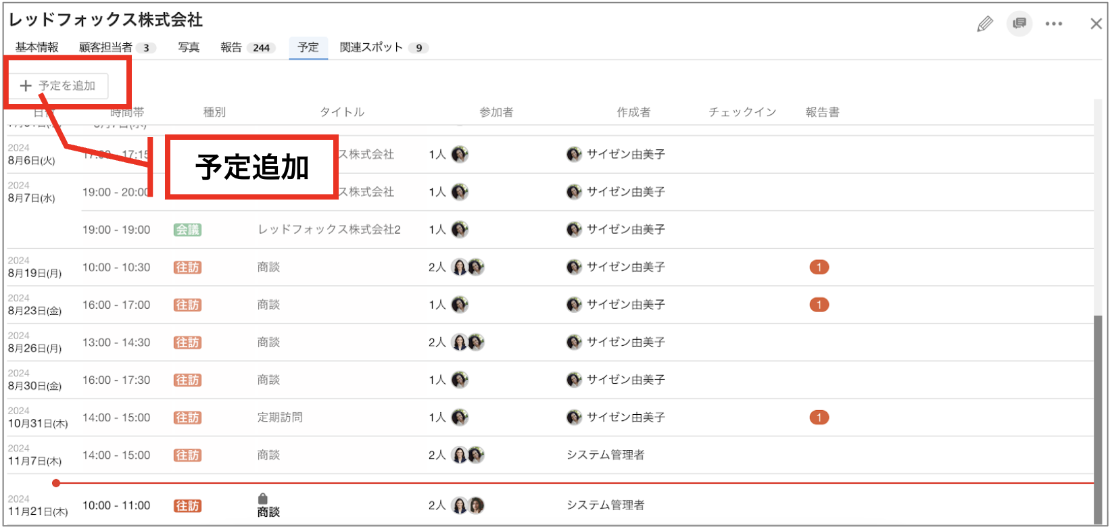Viewport: 1110px width, 527px height.
Task: Open the three-dot more options menu
Action: pyautogui.click(x=1054, y=24)
